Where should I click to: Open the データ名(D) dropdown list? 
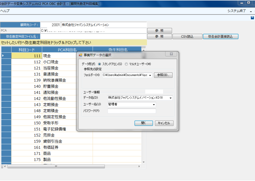click(170, 98)
